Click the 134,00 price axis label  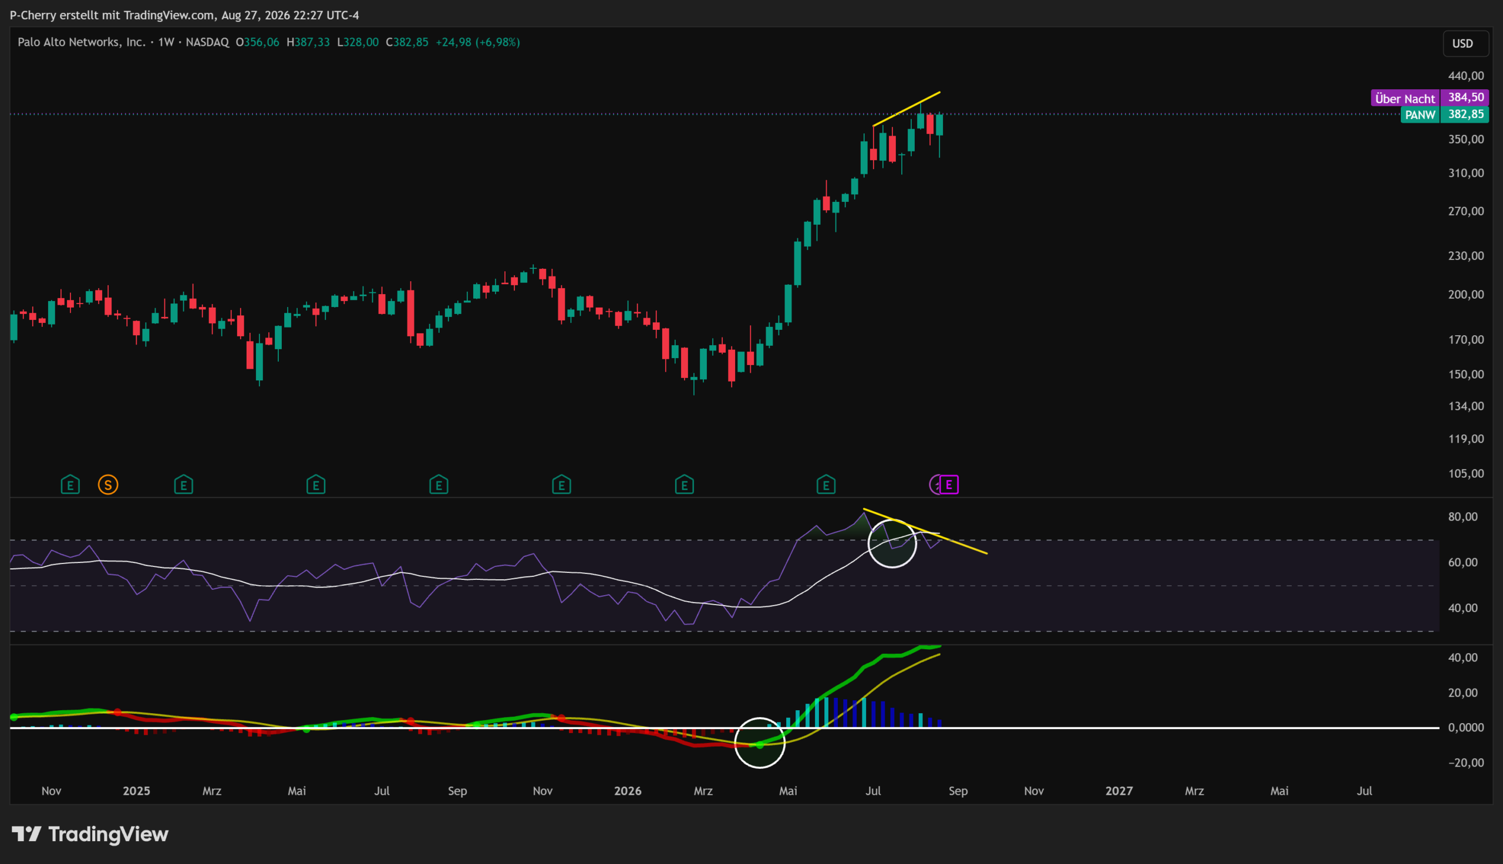(x=1465, y=407)
